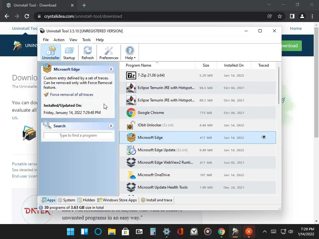
Task: Click the traced eye icon for Microsoft Edge
Action: pyautogui.click(x=264, y=137)
